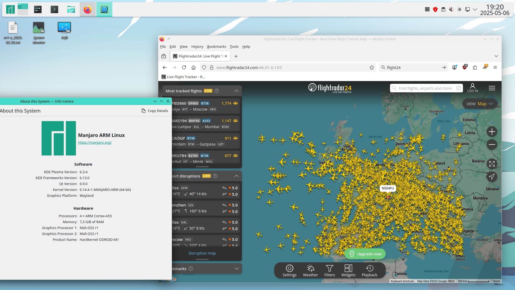The height and width of the screenshot is (290, 515).
Task: Open the Firefox Tools menu
Action: 234,46
